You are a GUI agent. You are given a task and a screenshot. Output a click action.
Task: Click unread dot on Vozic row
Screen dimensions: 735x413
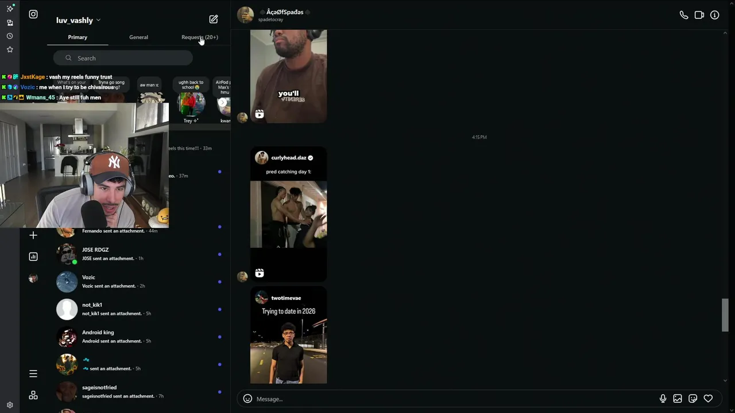[x=219, y=282]
